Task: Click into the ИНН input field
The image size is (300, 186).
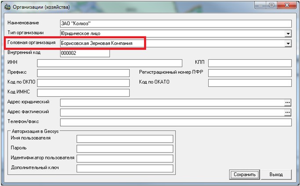Action: pyautogui.click(x=109, y=63)
